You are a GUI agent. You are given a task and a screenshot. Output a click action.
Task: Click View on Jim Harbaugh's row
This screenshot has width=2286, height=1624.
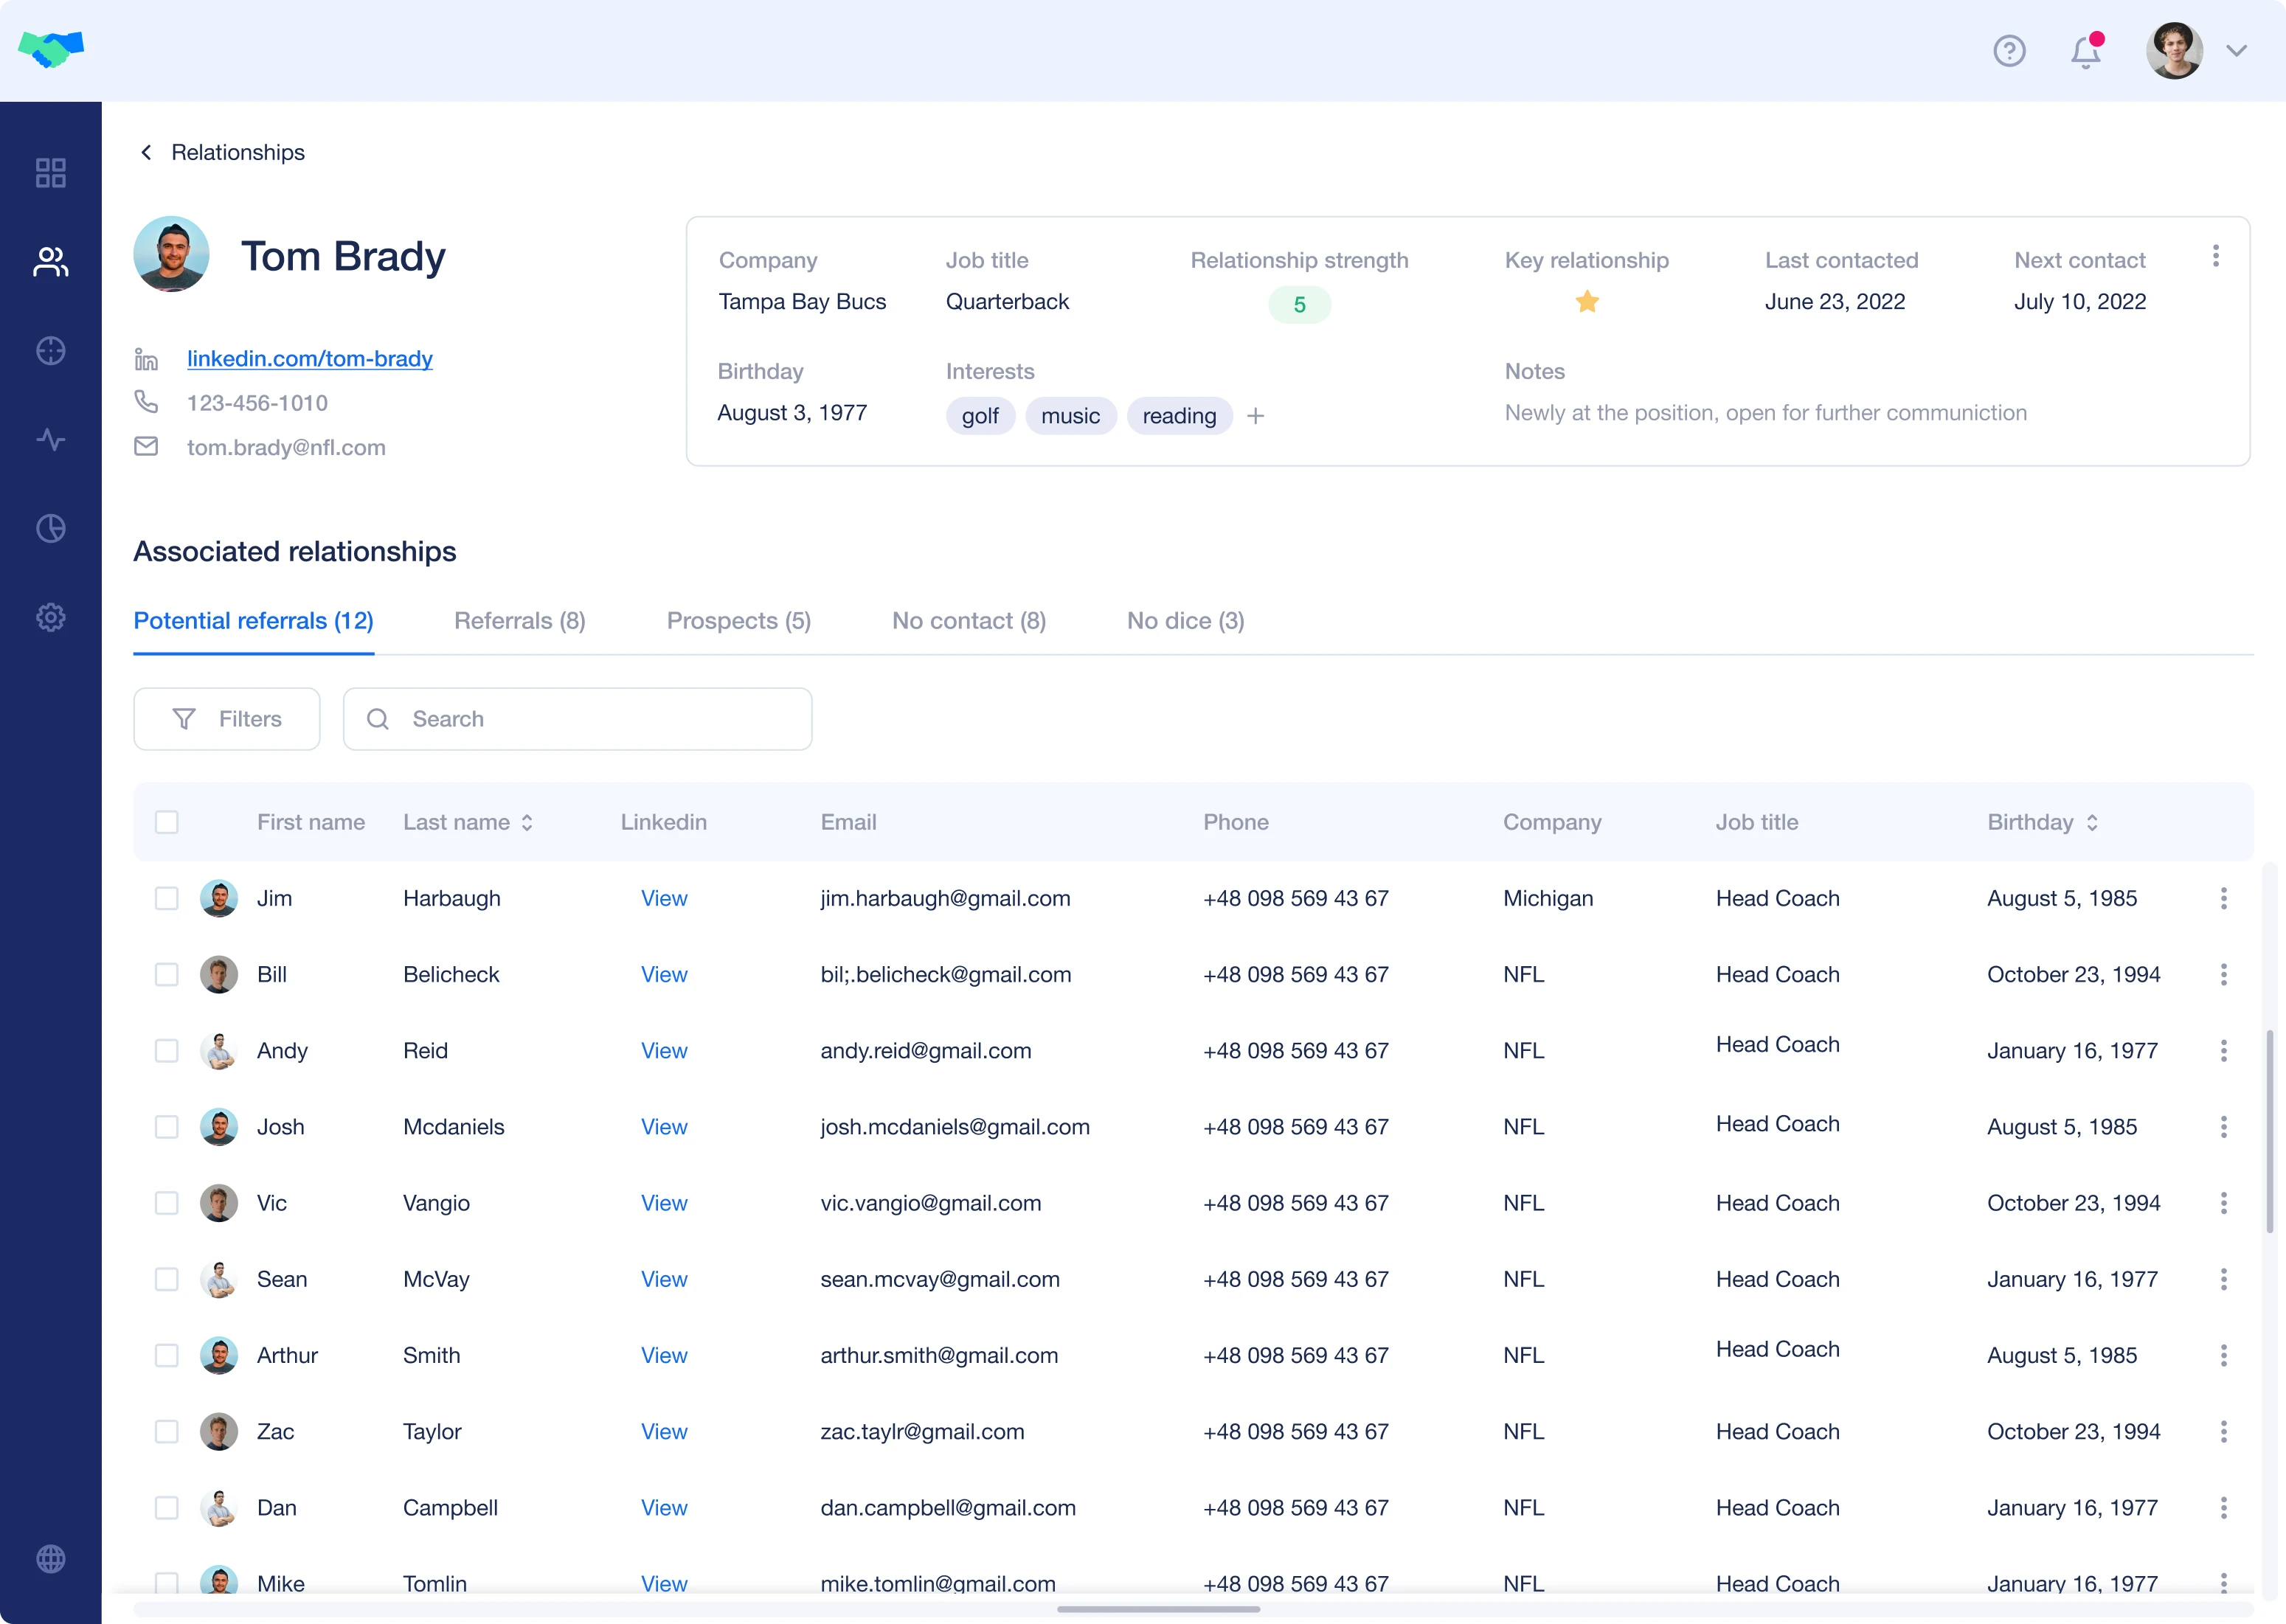(664, 898)
